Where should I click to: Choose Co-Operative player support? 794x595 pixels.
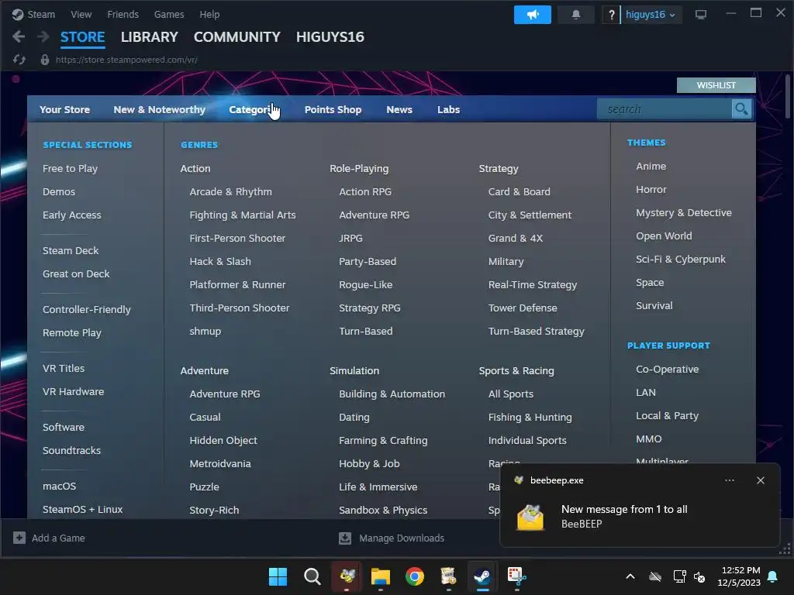click(667, 370)
